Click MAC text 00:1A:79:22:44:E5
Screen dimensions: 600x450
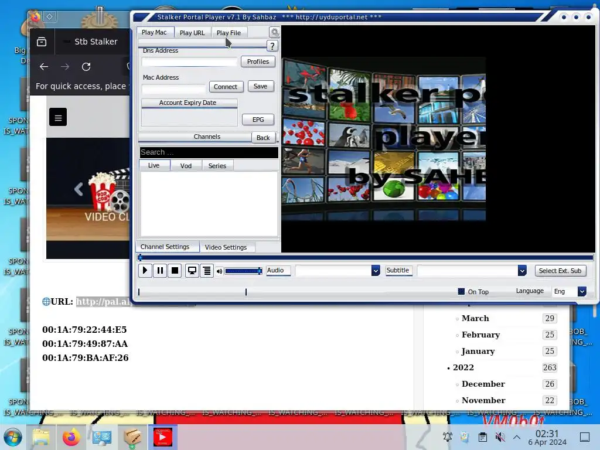84,329
